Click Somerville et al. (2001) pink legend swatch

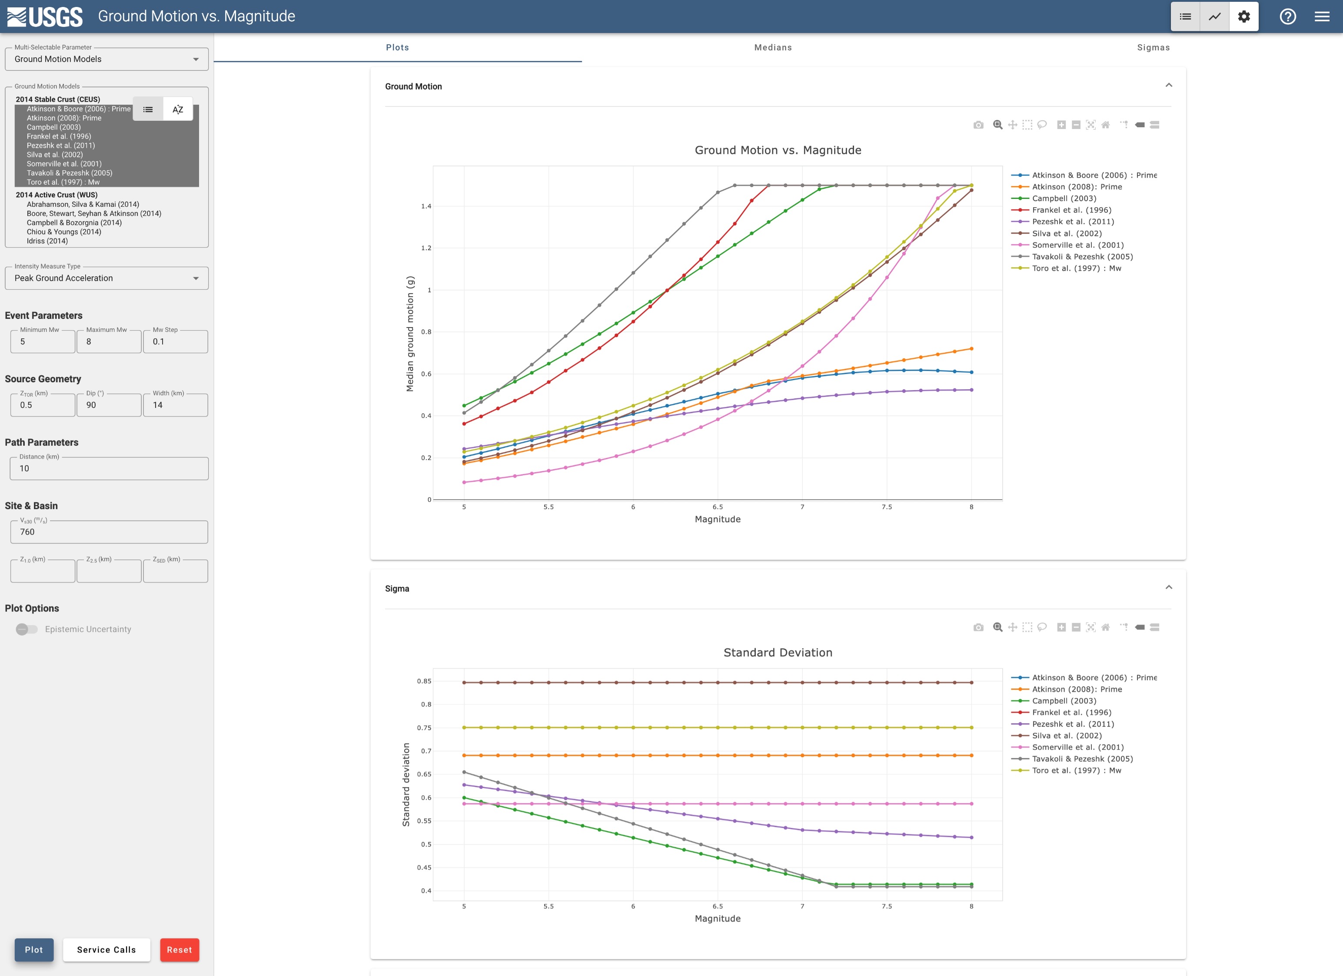1020,245
